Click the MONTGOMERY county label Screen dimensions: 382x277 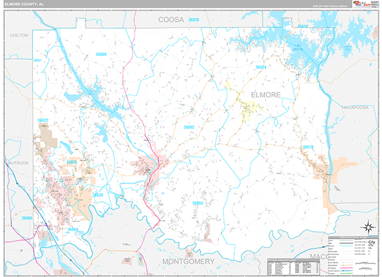point(188,262)
